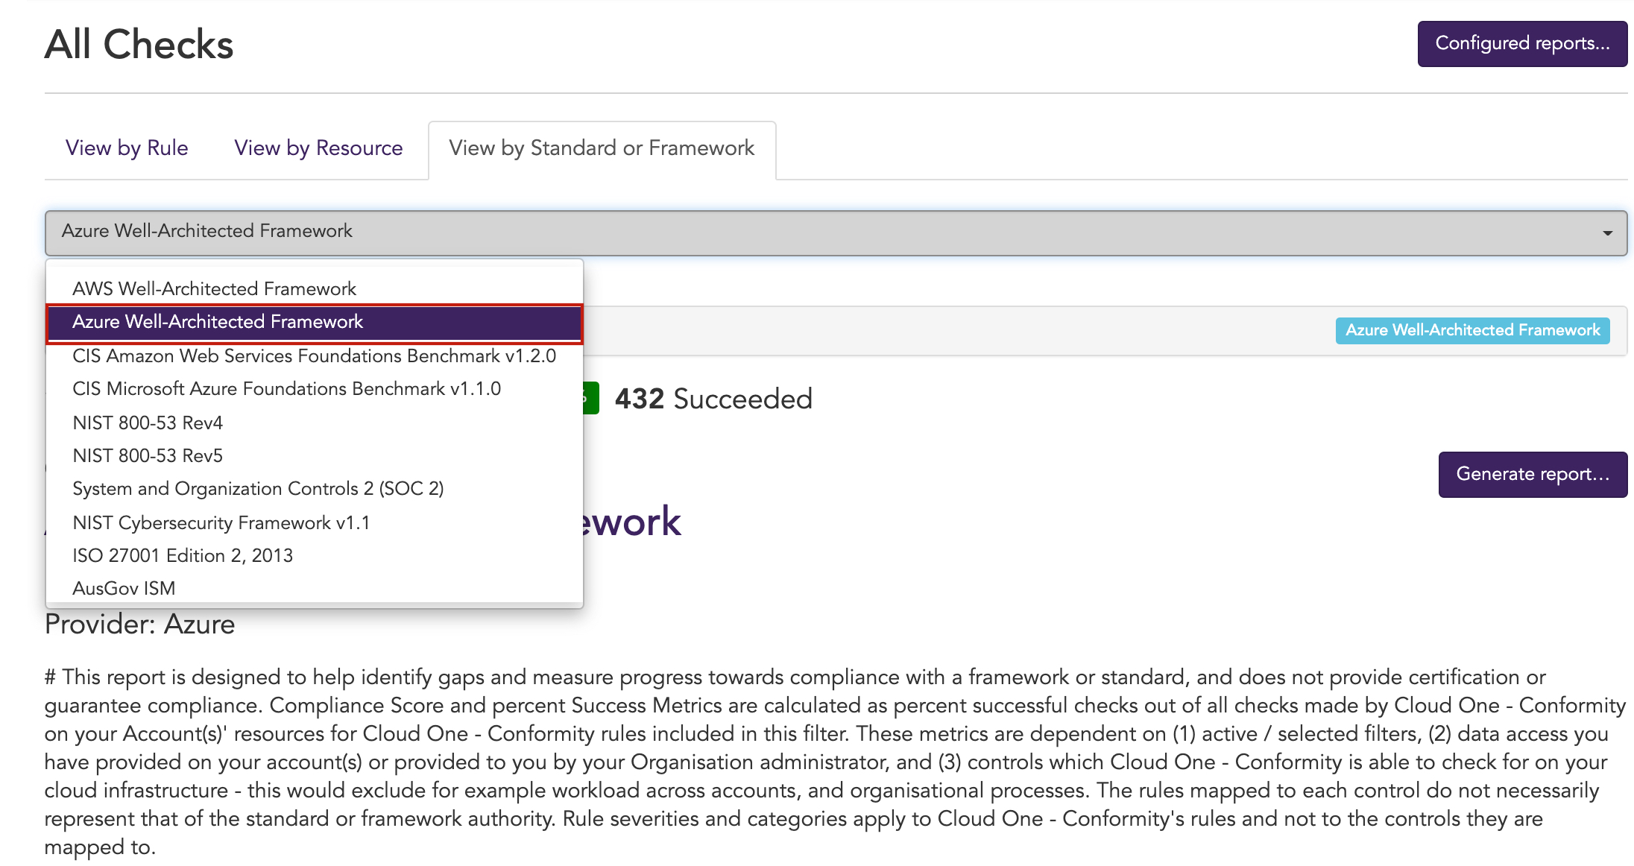The width and height of the screenshot is (1634, 866).
Task: Choose AusGov ISM option
Action: coord(315,588)
